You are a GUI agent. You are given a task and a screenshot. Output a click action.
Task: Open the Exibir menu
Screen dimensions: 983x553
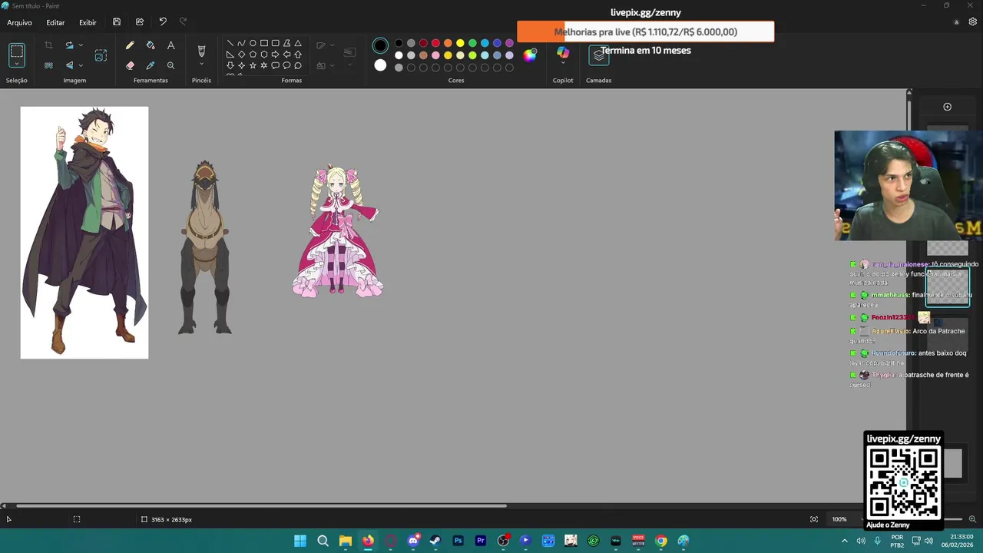(88, 22)
